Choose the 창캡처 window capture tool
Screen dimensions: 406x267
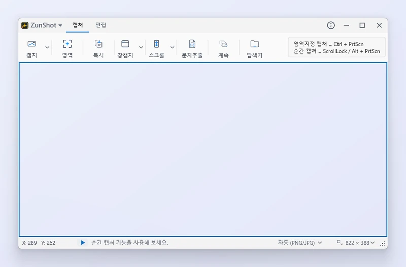125,48
